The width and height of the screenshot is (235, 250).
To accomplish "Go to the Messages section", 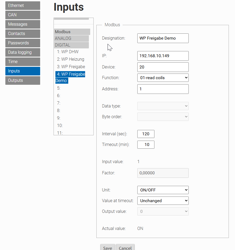I will click(23, 24).
